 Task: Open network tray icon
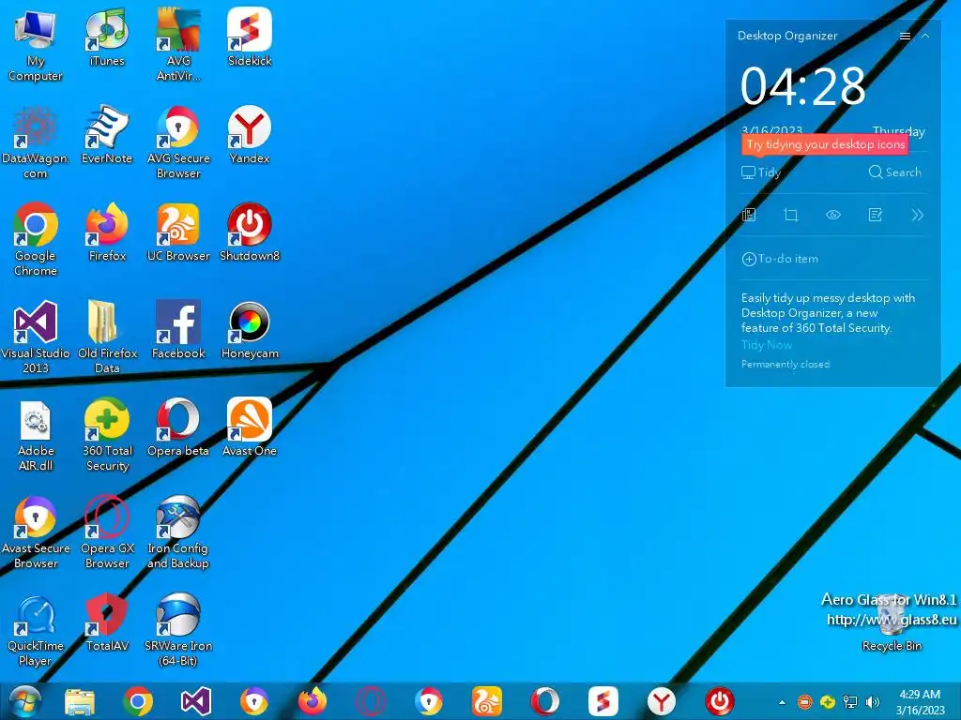coord(850,701)
